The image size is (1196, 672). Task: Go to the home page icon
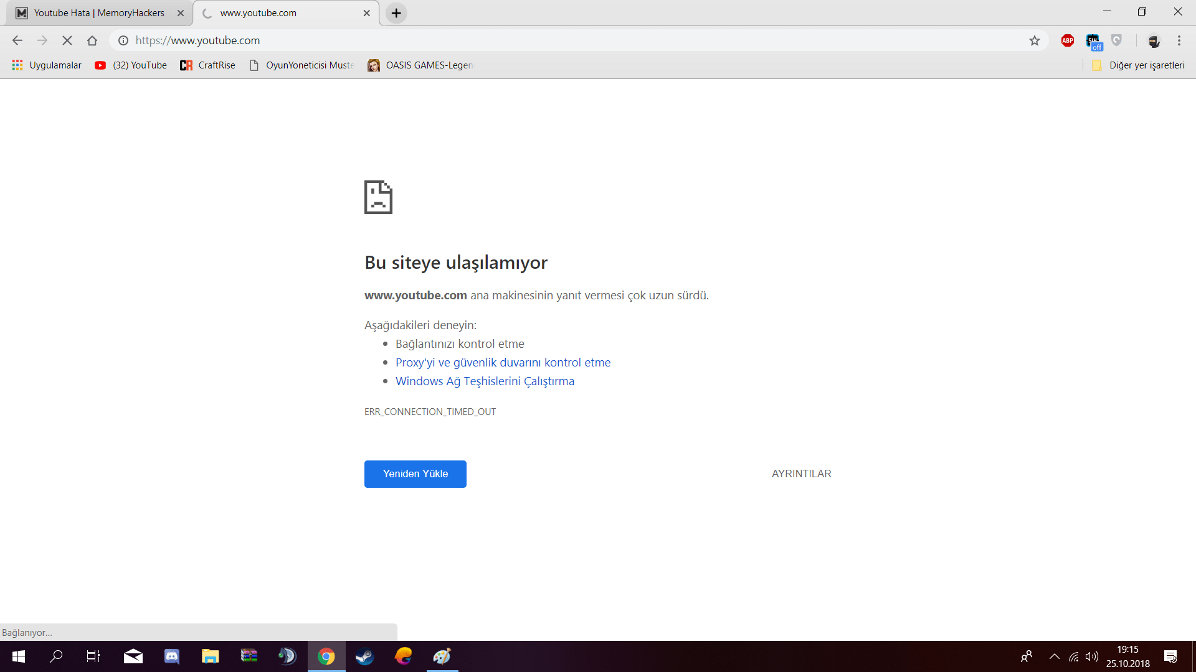(92, 40)
